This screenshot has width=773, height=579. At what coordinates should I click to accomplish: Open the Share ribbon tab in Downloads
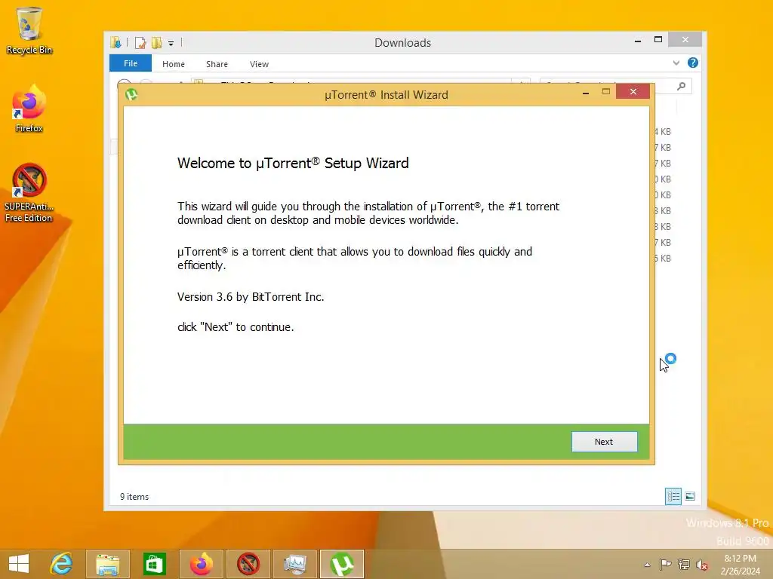pyautogui.click(x=217, y=64)
